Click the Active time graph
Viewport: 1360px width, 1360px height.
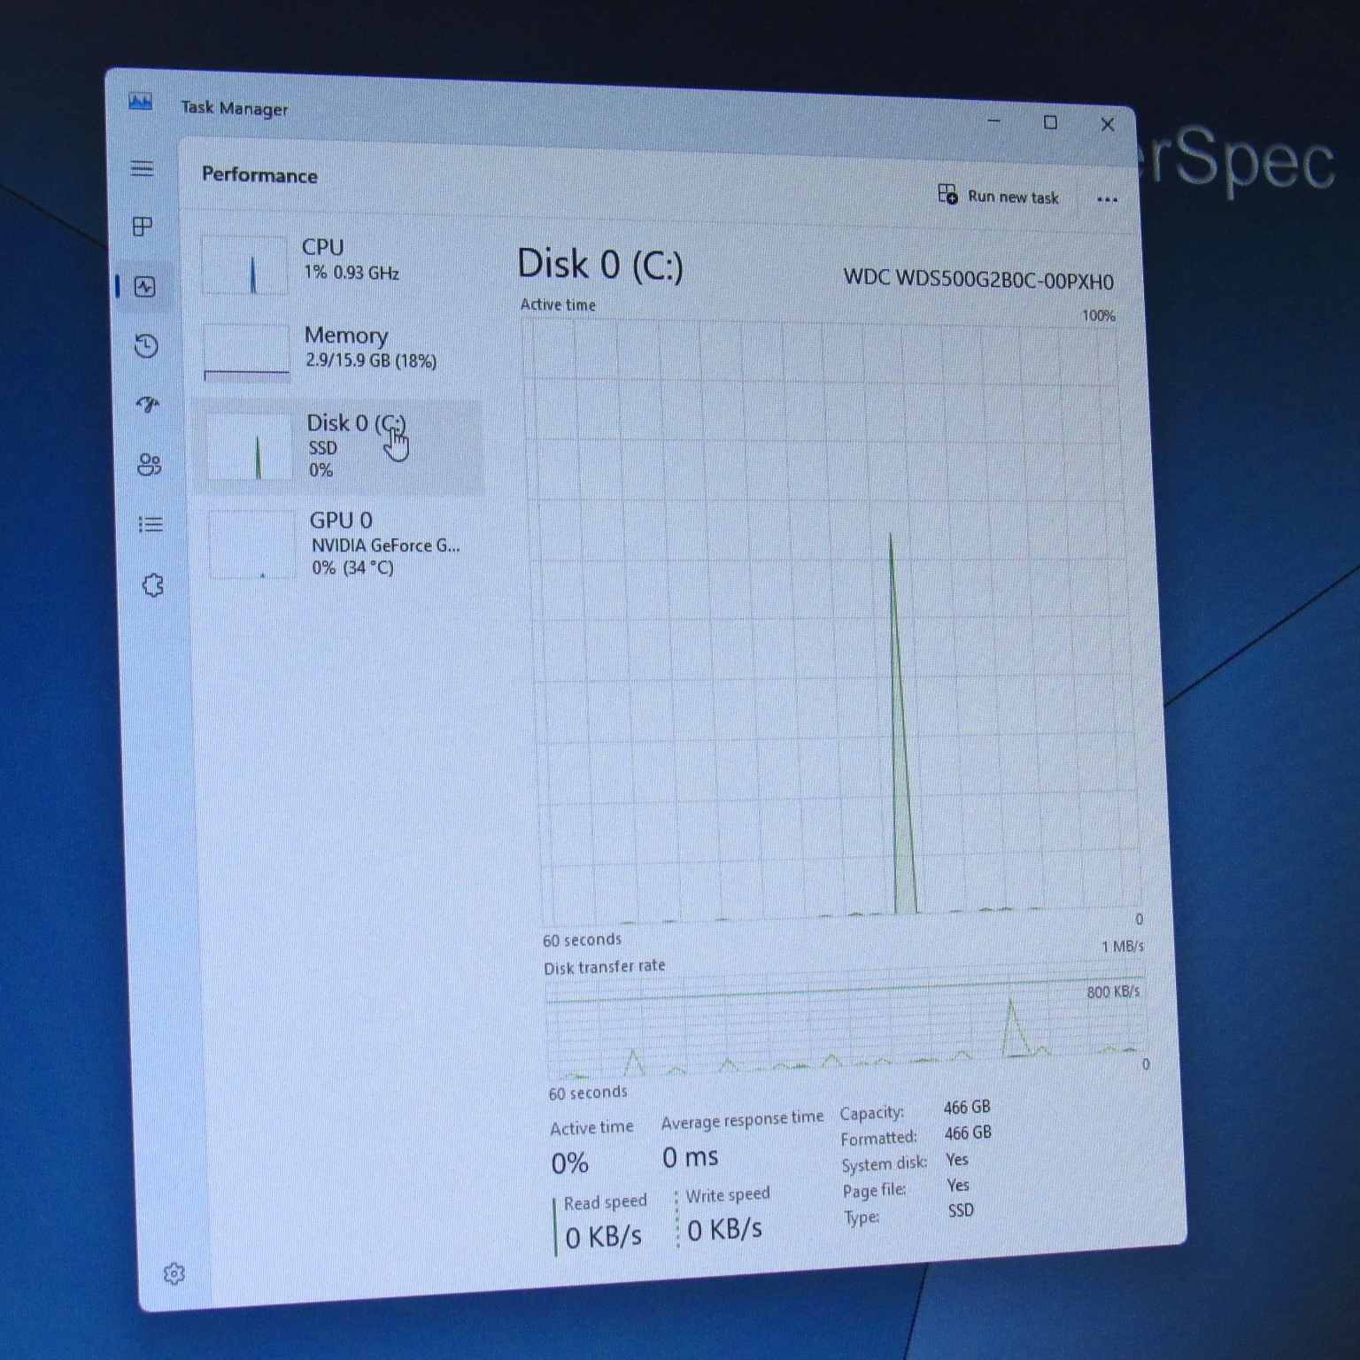click(x=832, y=620)
